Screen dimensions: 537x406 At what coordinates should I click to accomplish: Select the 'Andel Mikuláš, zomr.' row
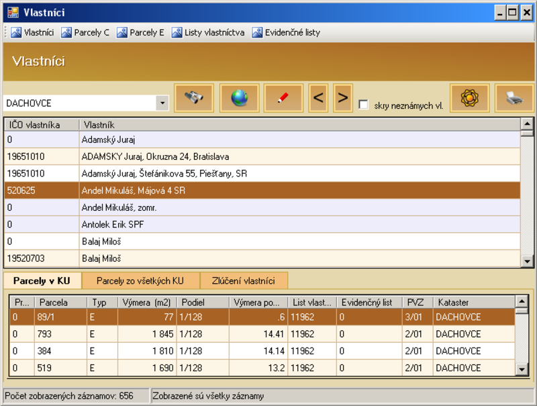262,207
